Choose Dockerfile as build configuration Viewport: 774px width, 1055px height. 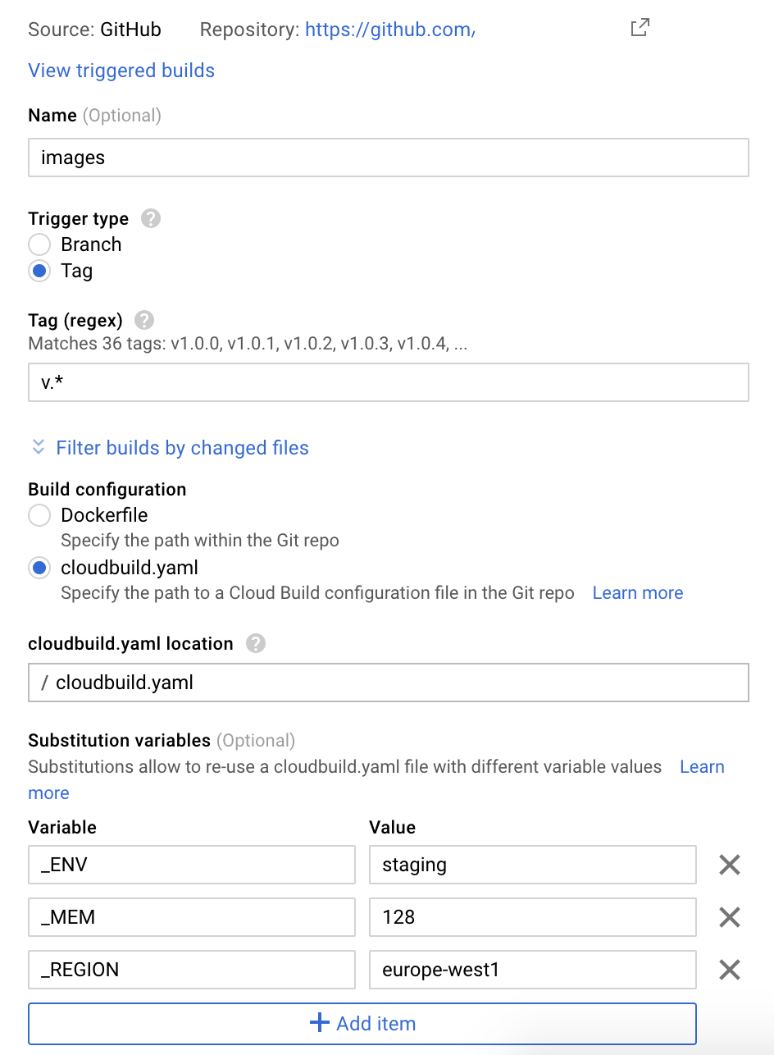click(39, 515)
